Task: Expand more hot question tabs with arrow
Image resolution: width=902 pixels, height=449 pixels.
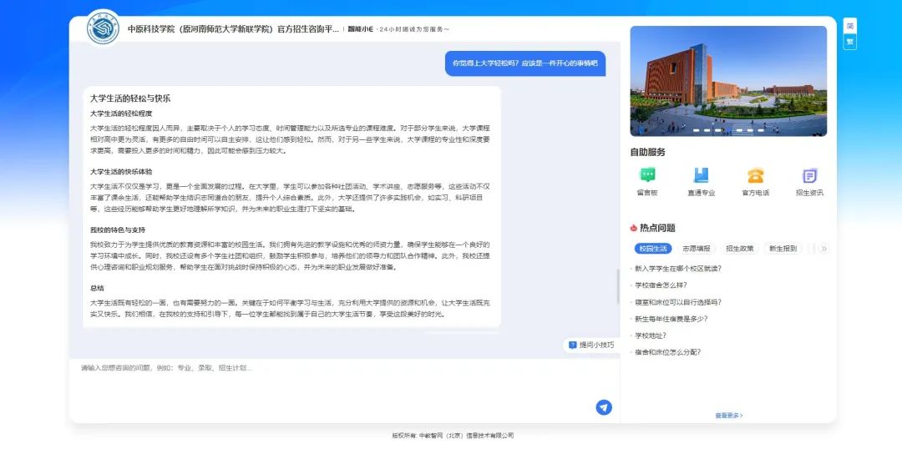Action: pos(824,249)
